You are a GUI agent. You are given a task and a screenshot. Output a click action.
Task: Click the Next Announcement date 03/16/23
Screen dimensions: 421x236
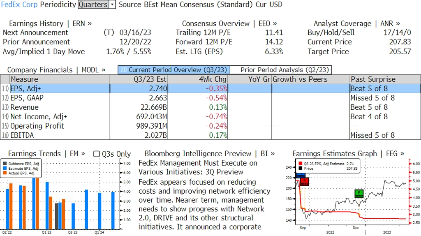tap(135, 32)
